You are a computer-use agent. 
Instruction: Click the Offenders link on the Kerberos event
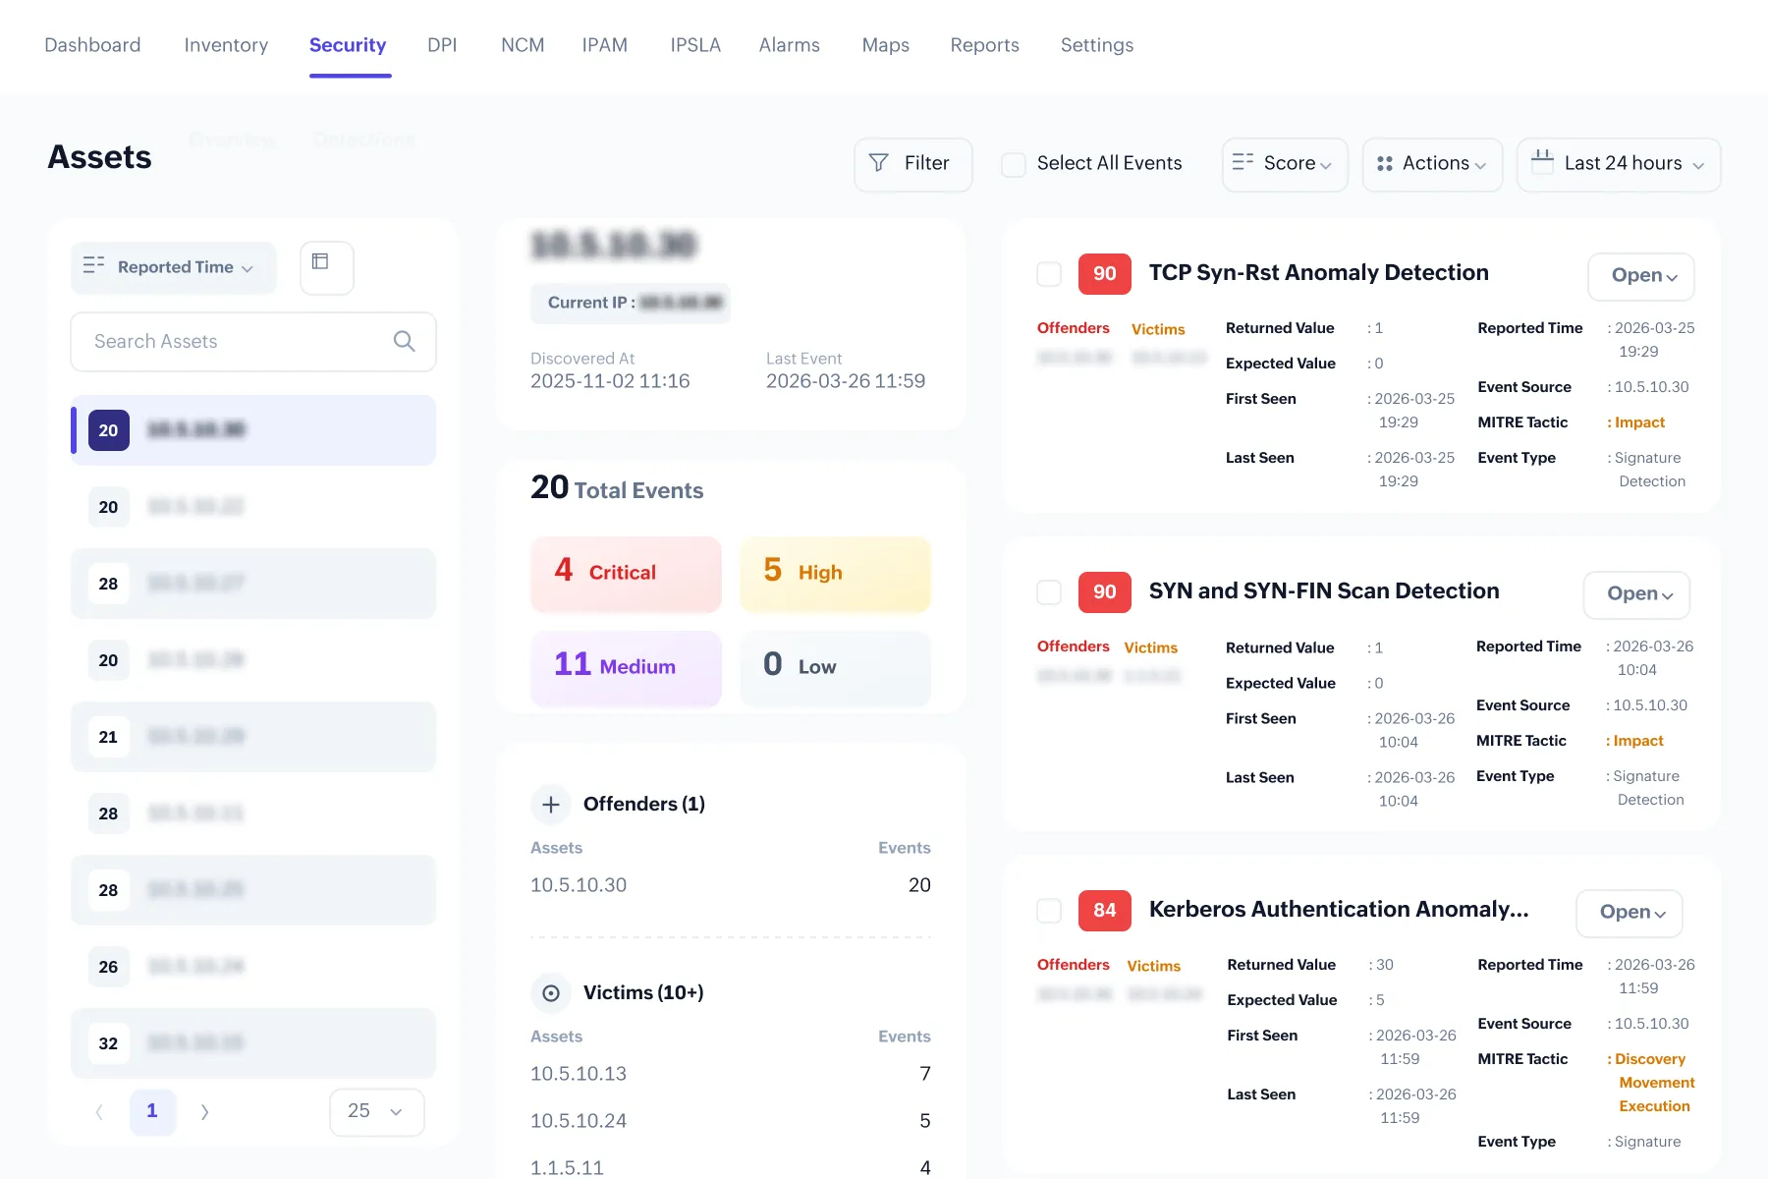tap(1073, 964)
